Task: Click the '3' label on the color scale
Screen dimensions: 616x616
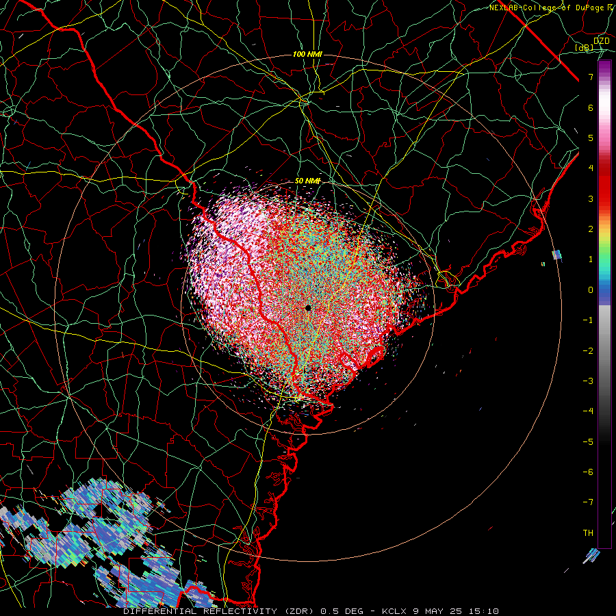Action: [x=591, y=198]
